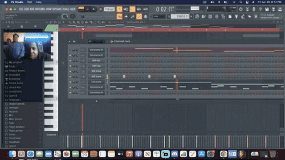Click the arrow right of pattern selector
Viewport: 285px width, 160px height.
tap(191, 16)
